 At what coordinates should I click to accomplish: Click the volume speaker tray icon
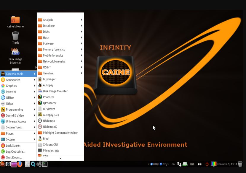tap(199, 164)
